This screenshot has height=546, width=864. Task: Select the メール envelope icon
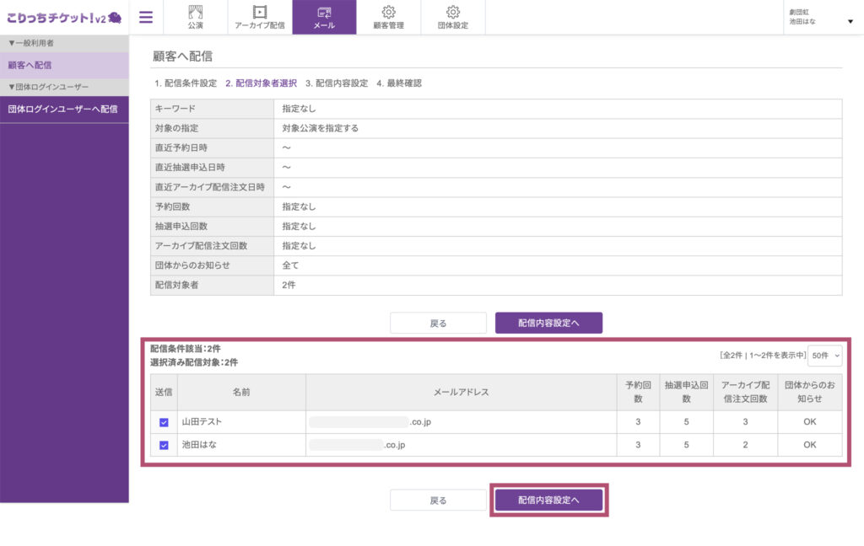[324, 12]
